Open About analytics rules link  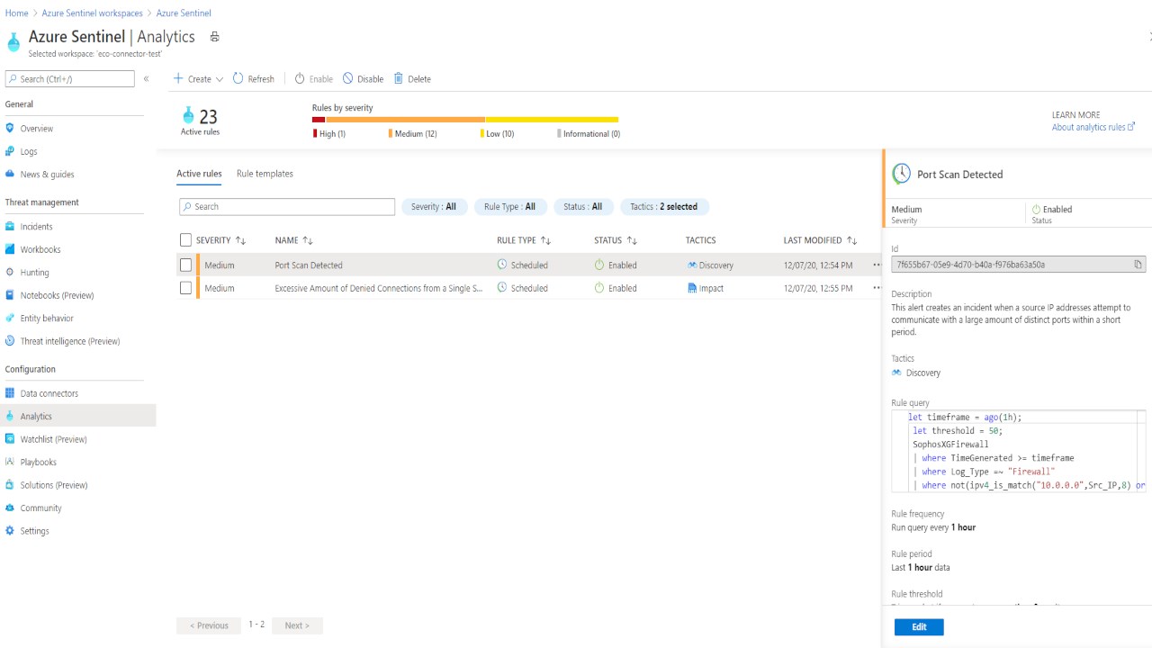click(x=1093, y=128)
